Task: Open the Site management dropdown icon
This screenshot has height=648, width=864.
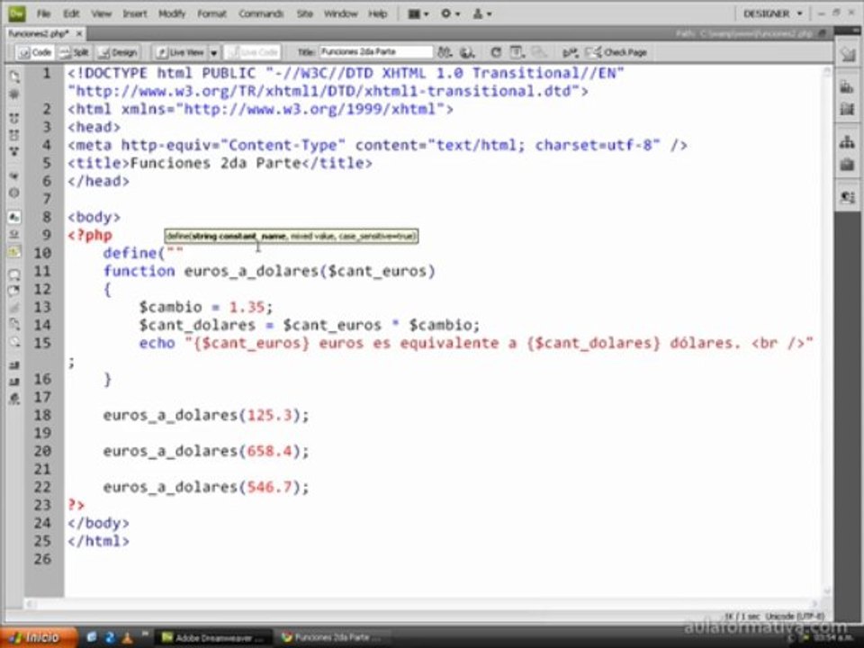Action: tap(481, 13)
